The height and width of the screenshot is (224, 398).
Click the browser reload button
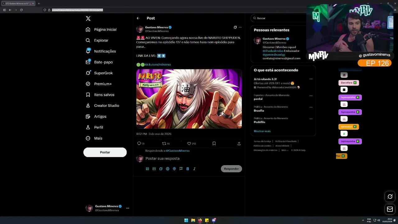[21, 10]
